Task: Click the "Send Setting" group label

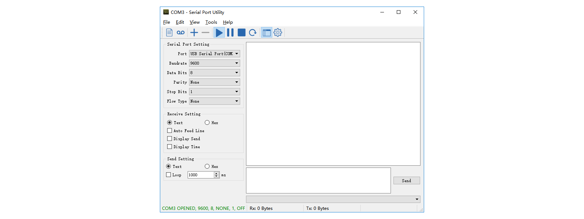Action: pyautogui.click(x=181, y=159)
